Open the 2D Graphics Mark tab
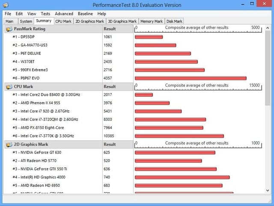Image resolution: width=274 pixels, height=206 pixels. click(89, 21)
